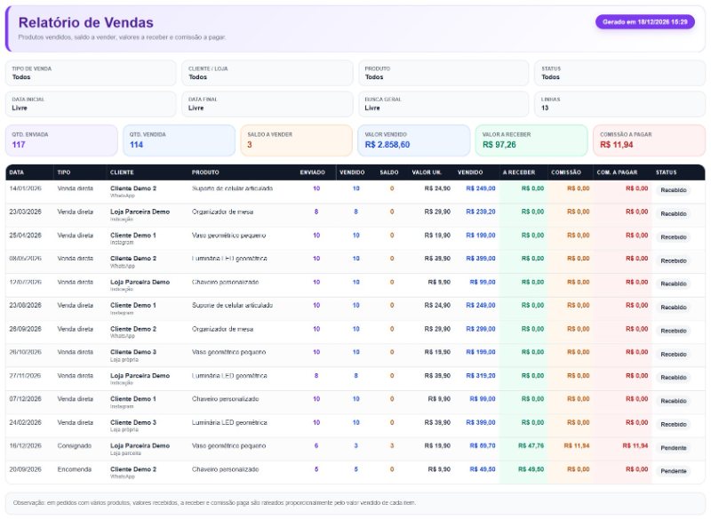Select the 'Qtd. vendida' card showing 114

coord(180,140)
